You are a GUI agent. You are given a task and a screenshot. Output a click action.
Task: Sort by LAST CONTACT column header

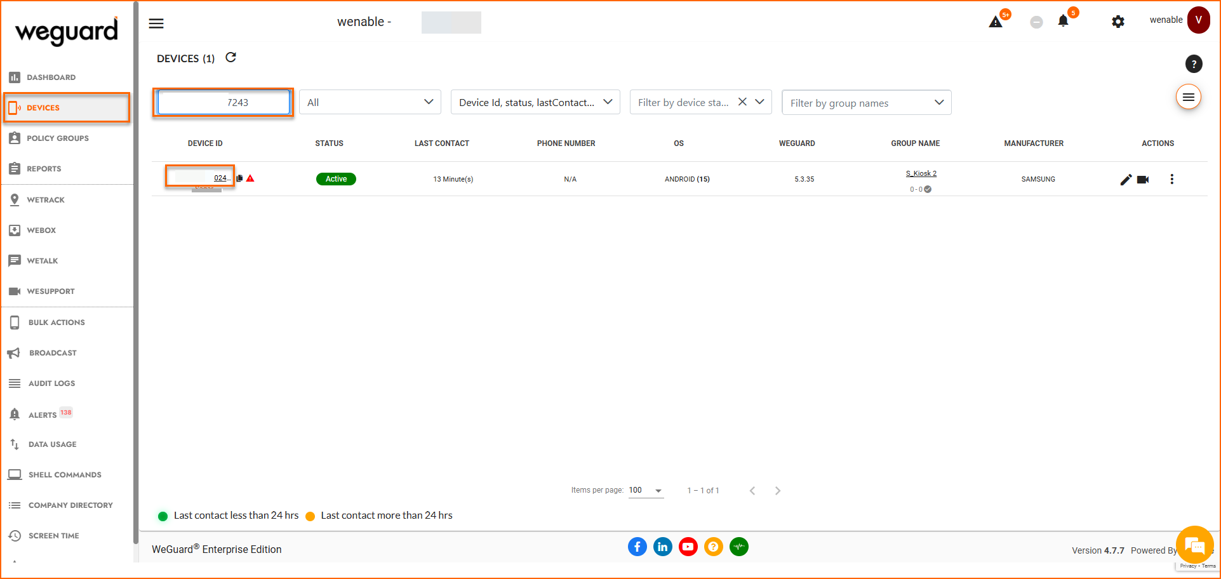point(442,143)
